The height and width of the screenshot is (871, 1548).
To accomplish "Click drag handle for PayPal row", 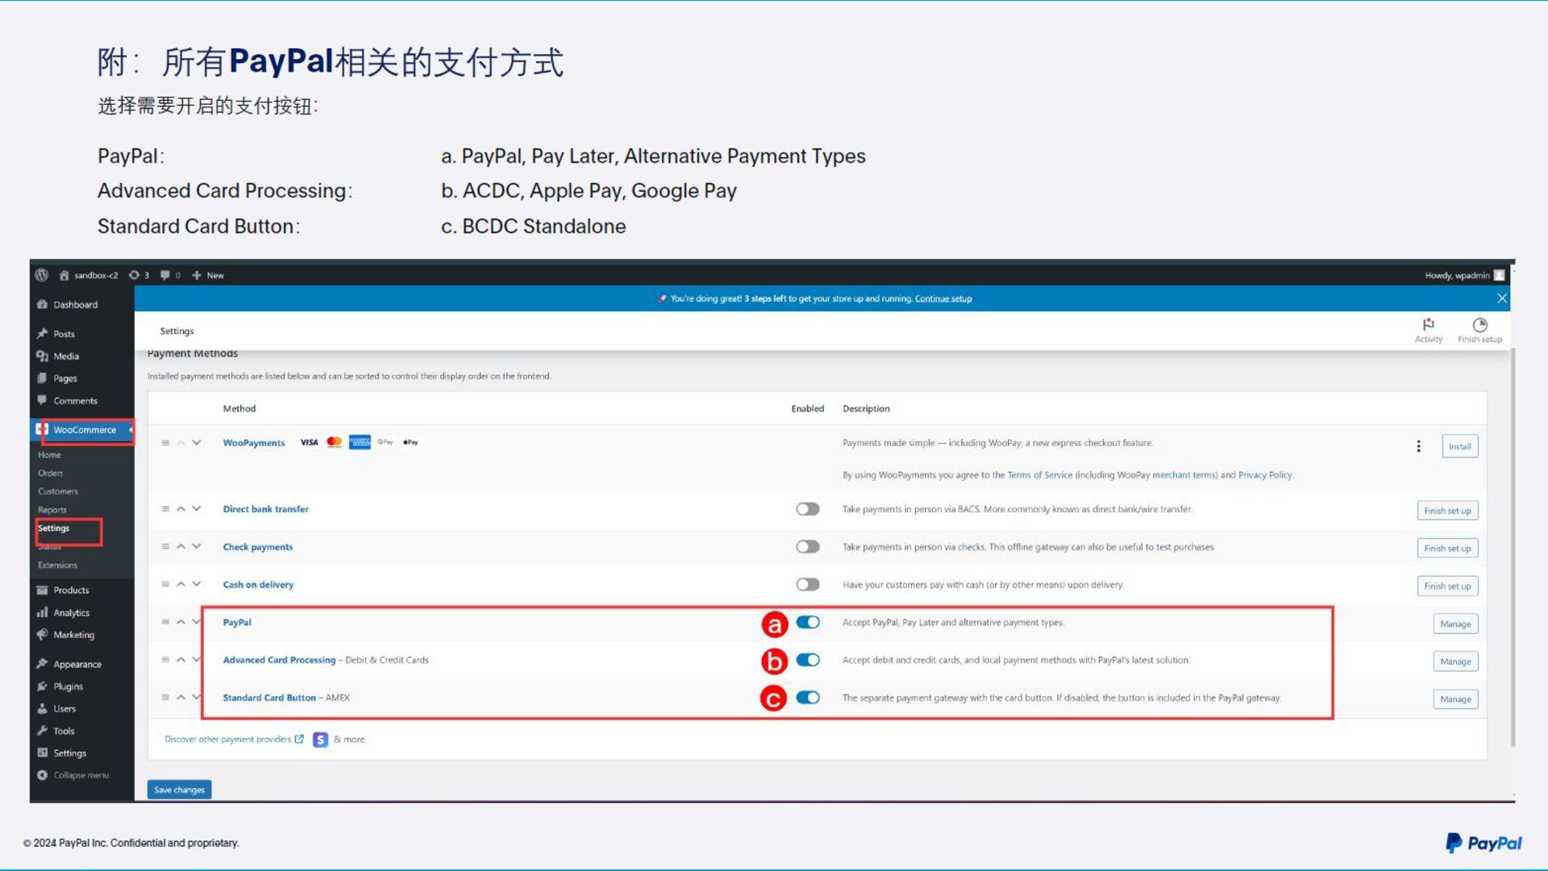I will click(x=165, y=622).
